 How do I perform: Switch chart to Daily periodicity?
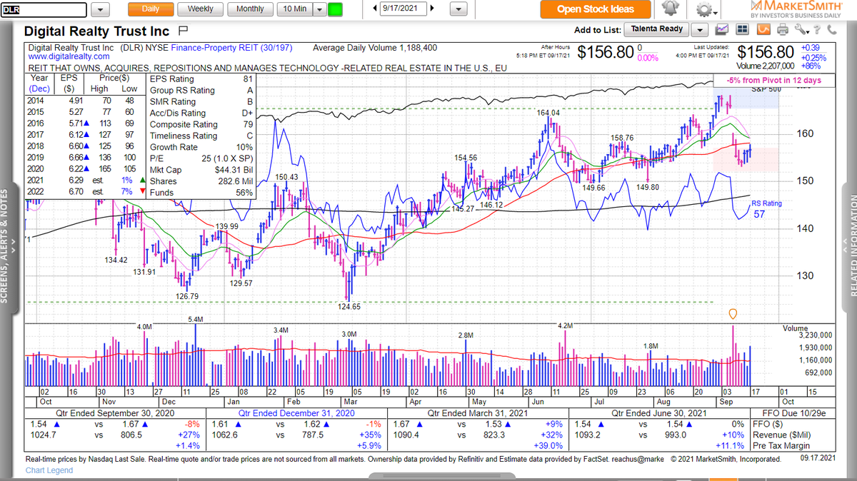(x=151, y=9)
